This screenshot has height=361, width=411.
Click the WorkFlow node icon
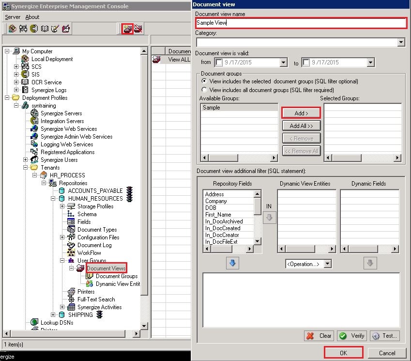[71, 252]
